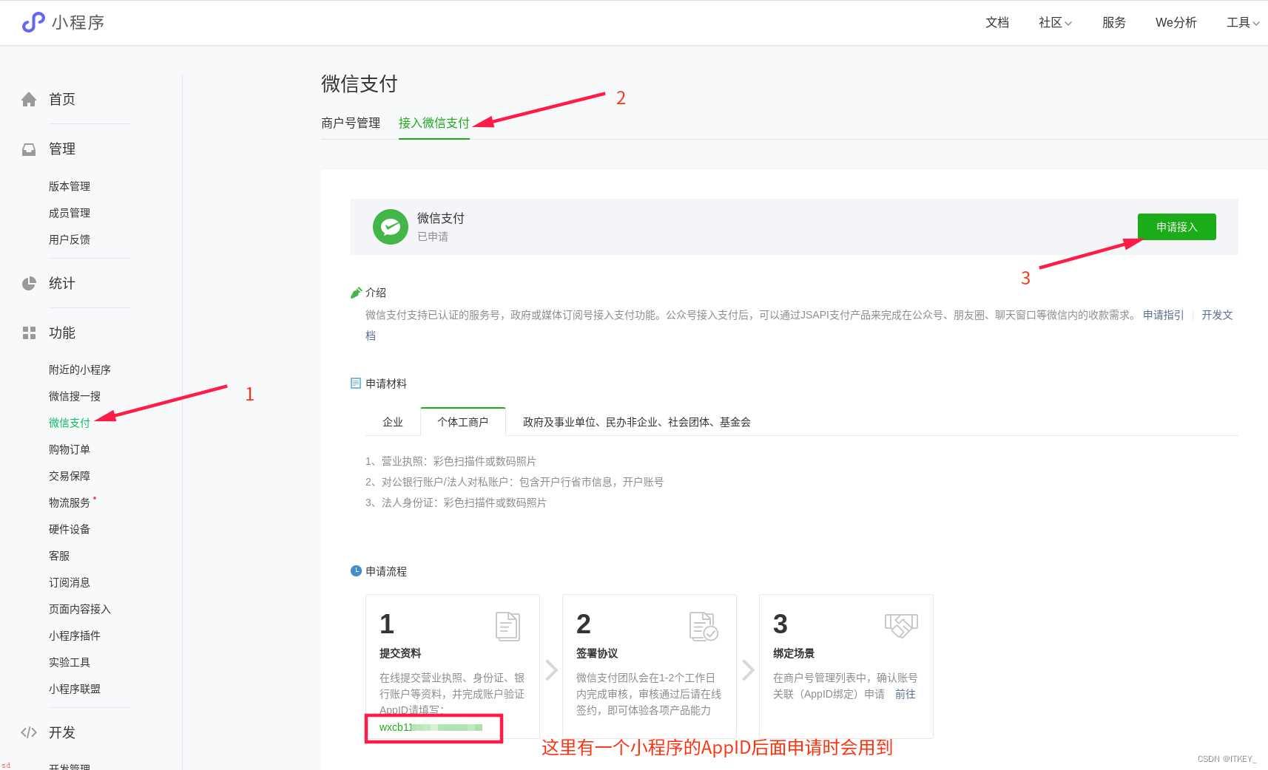Open 版本管理 in the sidebar

coord(70,186)
